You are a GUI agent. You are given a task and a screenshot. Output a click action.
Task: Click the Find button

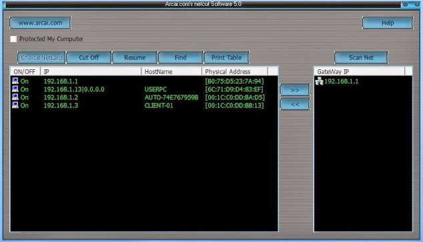tap(181, 58)
